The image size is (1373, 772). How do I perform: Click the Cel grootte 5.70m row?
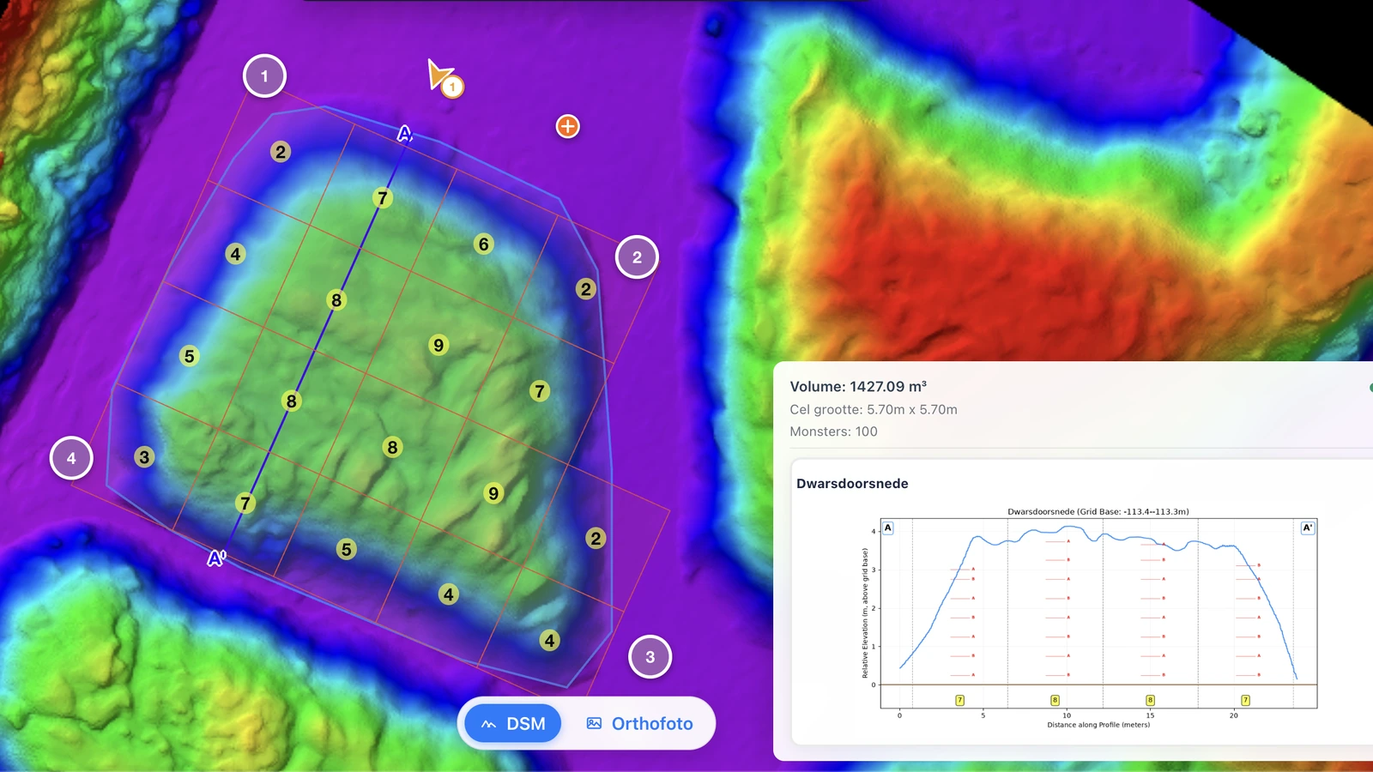[874, 410]
